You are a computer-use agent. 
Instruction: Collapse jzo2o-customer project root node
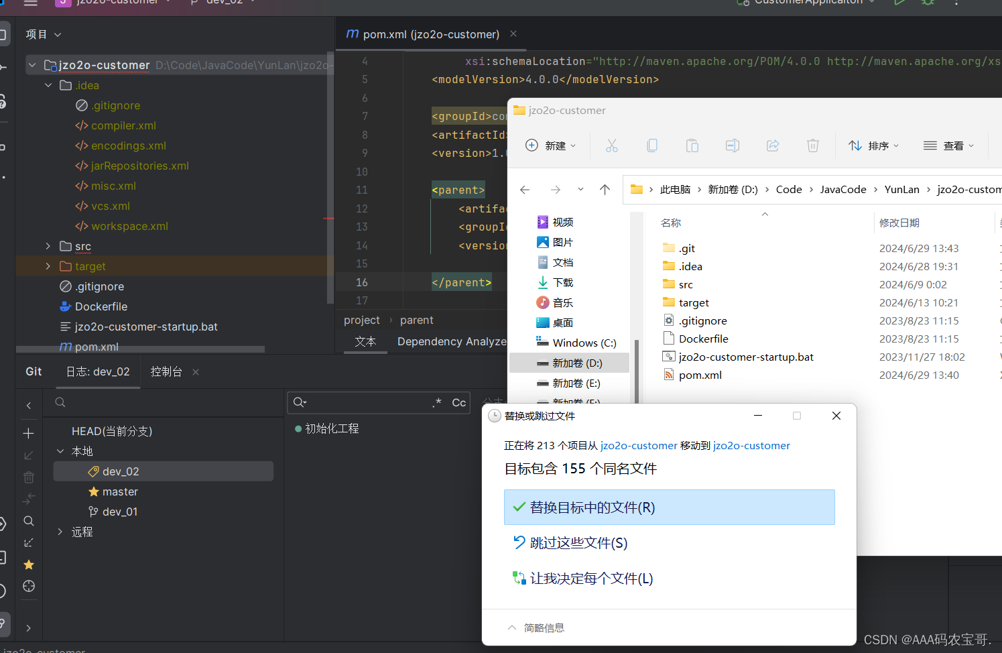(x=32, y=65)
